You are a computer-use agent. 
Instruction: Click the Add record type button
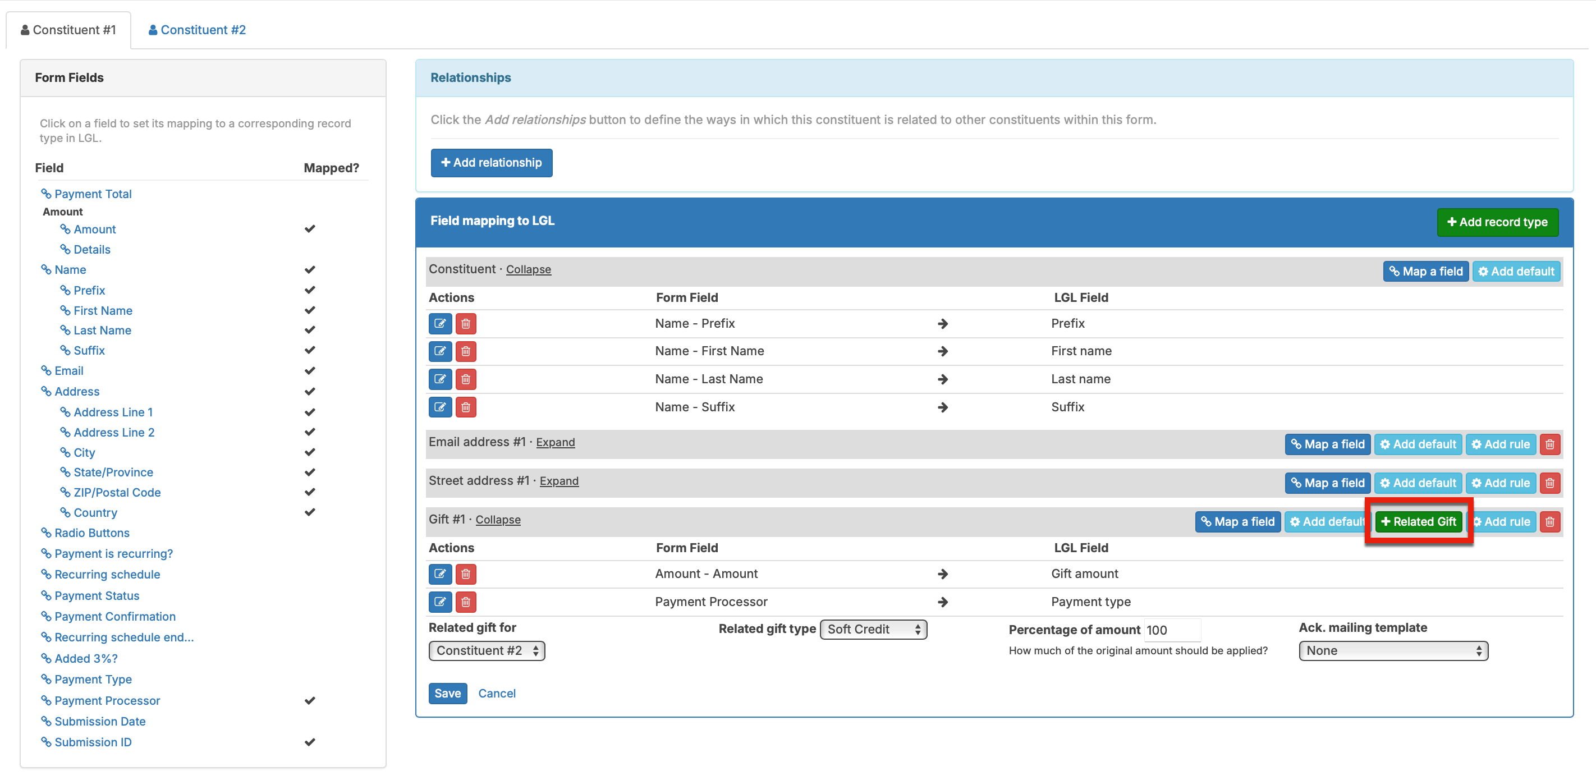click(1497, 222)
